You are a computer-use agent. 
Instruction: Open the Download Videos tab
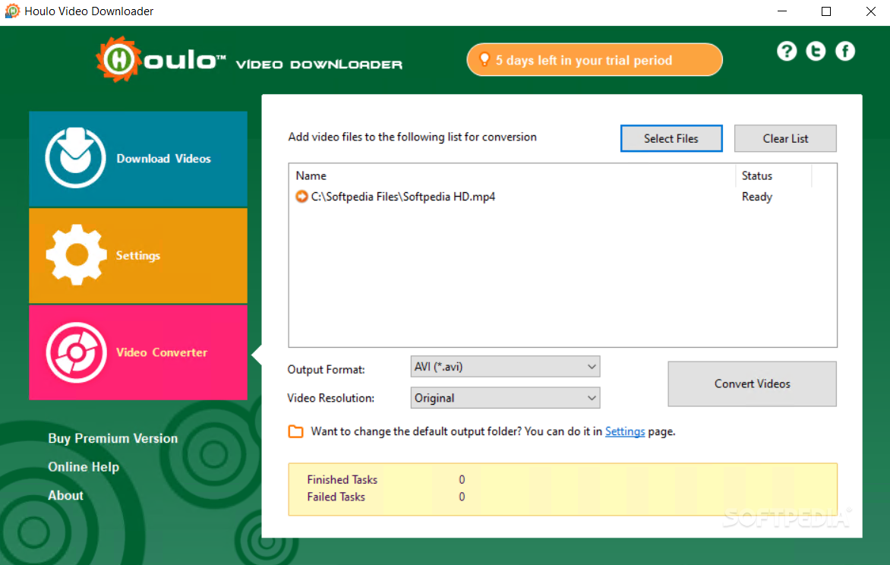(138, 159)
